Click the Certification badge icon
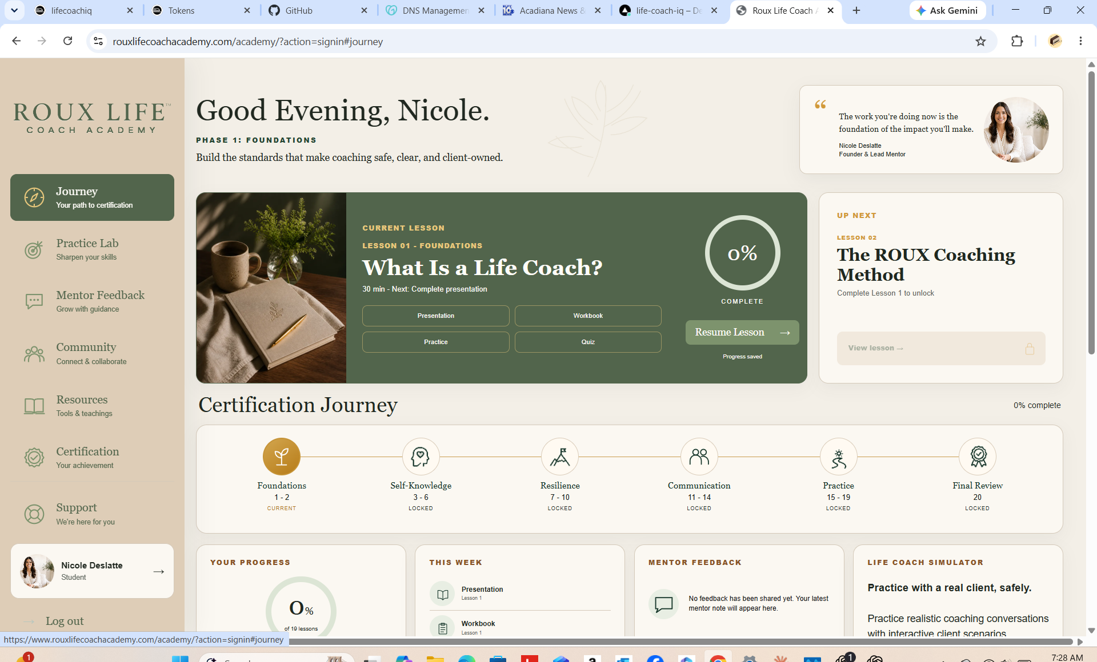Image resolution: width=1097 pixels, height=662 pixels. pos(34,458)
